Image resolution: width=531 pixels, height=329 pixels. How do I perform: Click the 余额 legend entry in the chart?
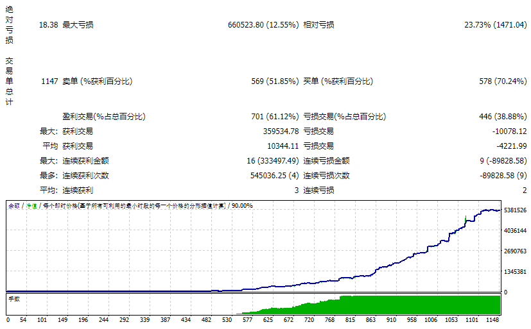14,206
